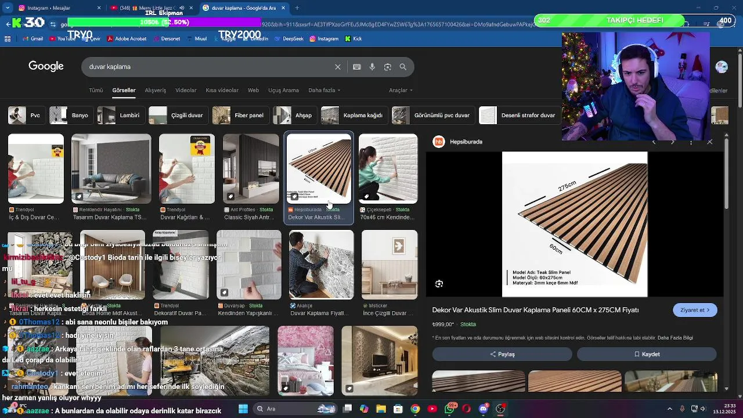Filter images by Fiber panel chip

click(240, 116)
